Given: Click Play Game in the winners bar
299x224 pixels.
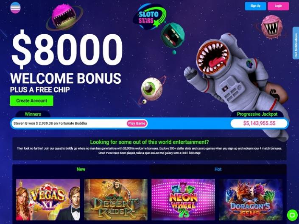Looking at the screenshot, I should click(137, 123).
